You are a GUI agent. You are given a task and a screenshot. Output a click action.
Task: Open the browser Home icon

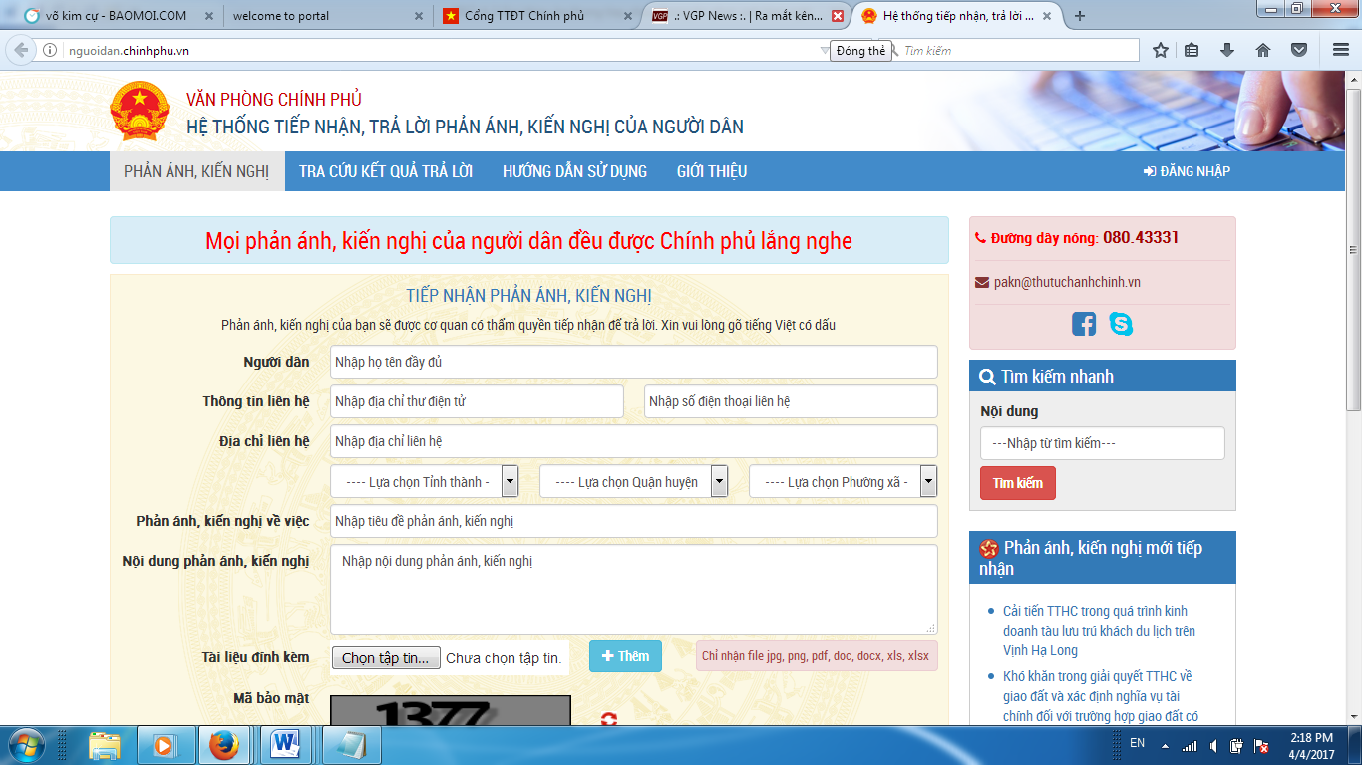[x=1263, y=49]
